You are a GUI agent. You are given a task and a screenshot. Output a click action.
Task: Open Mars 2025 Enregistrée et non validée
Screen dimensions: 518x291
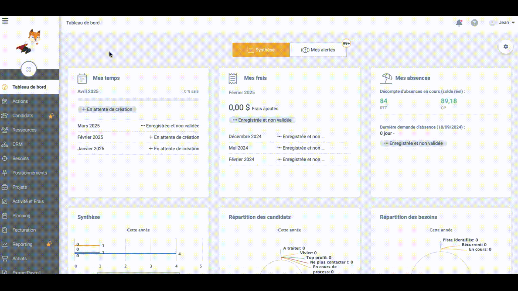[170, 126]
